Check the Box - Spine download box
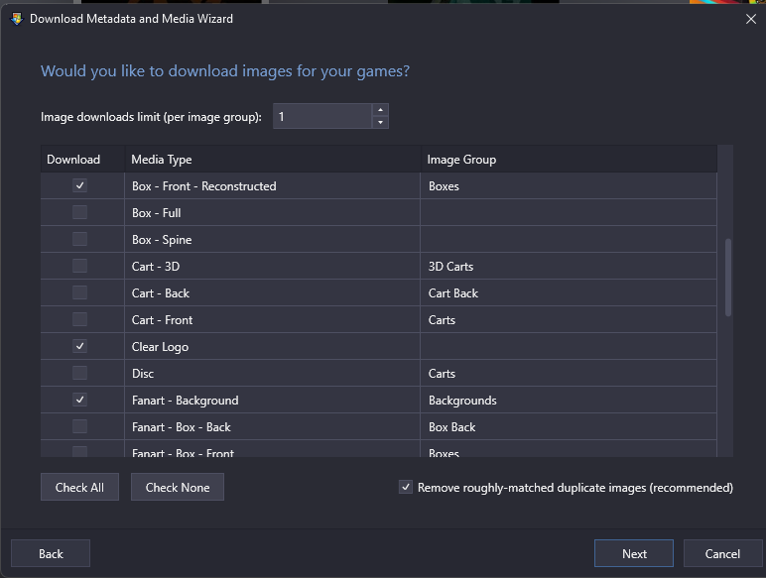 pos(79,239)
